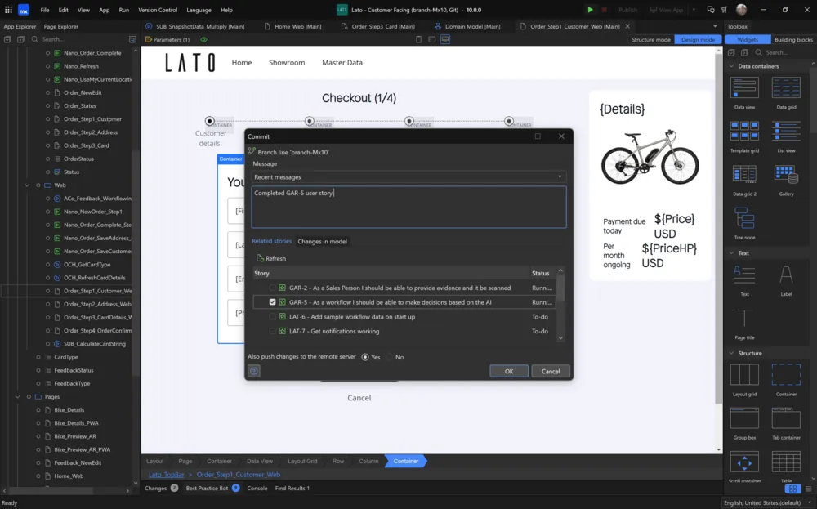
Task: Collapse the Structure section in Toolbox
Action: pyautogui.click(x=731, y=353)
